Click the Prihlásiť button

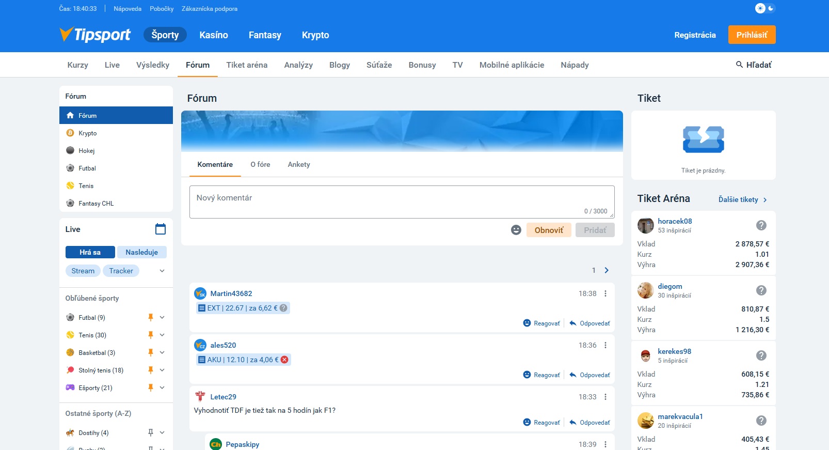coord(752,35)
